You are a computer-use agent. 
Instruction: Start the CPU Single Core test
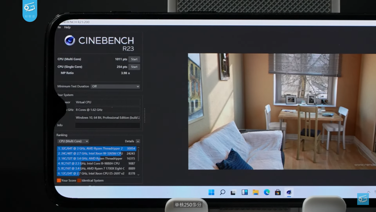tap(134, 67)
